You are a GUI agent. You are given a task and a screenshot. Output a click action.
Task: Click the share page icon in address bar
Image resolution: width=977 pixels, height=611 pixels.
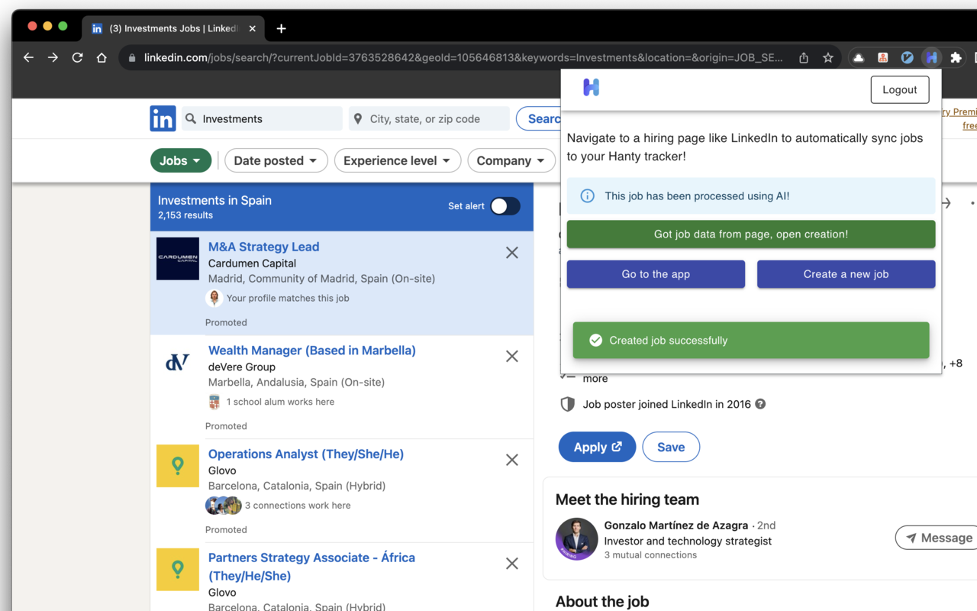pyautogui.click(x=804, y=57)
